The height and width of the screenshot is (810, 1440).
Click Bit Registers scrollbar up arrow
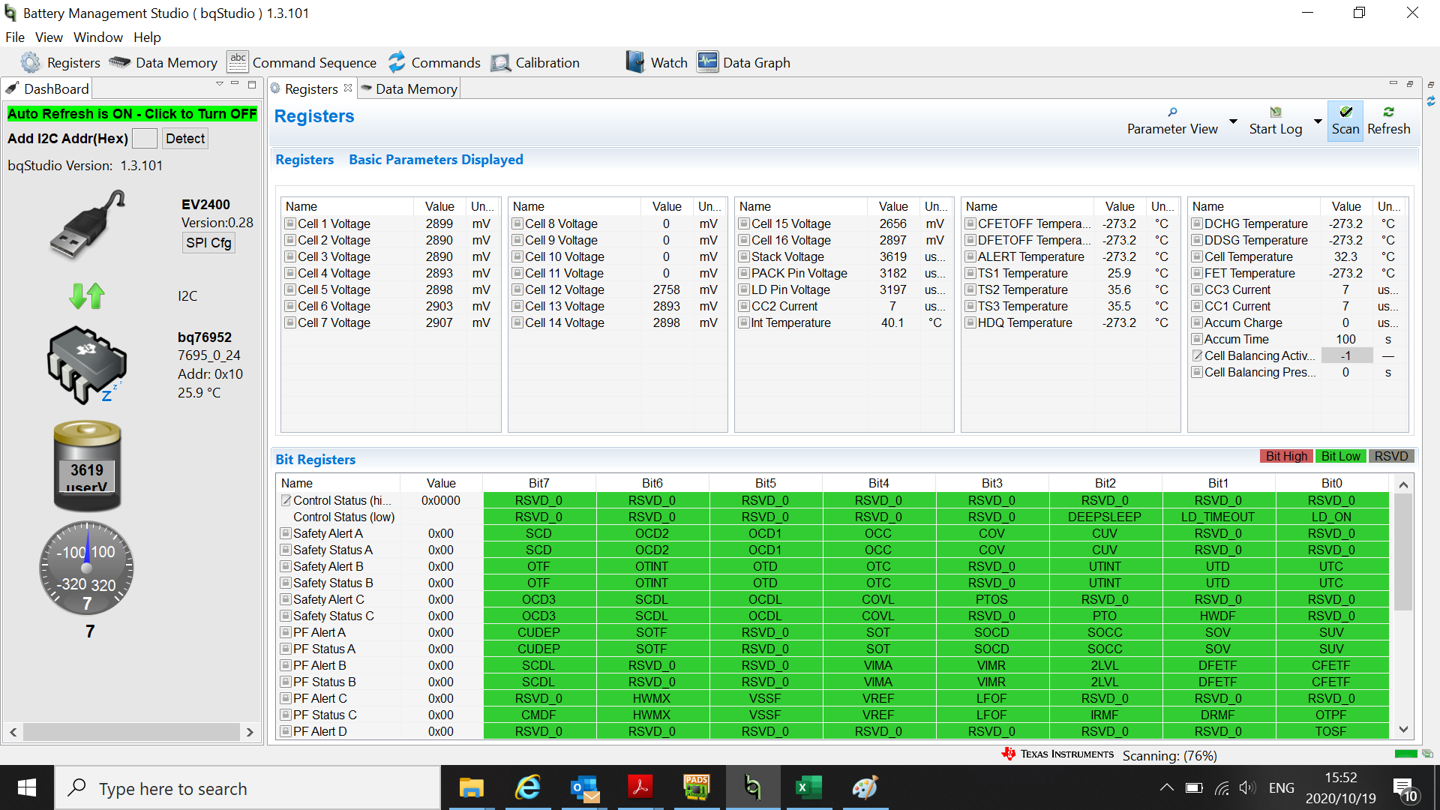pos(1403,485)
